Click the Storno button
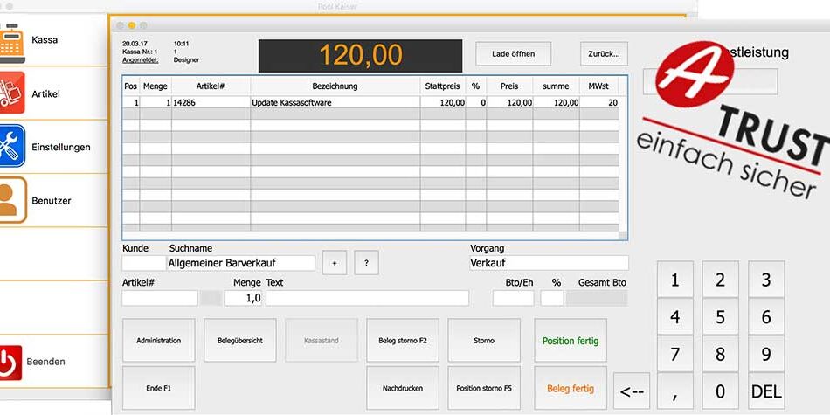 coord(484,341)
